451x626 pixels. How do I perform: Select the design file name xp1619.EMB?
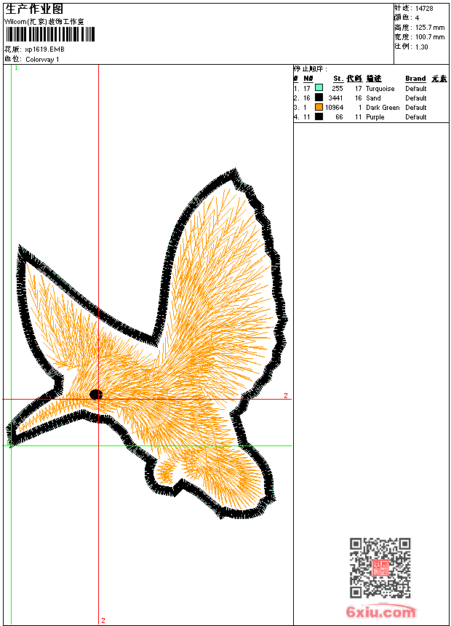point(44,49)
